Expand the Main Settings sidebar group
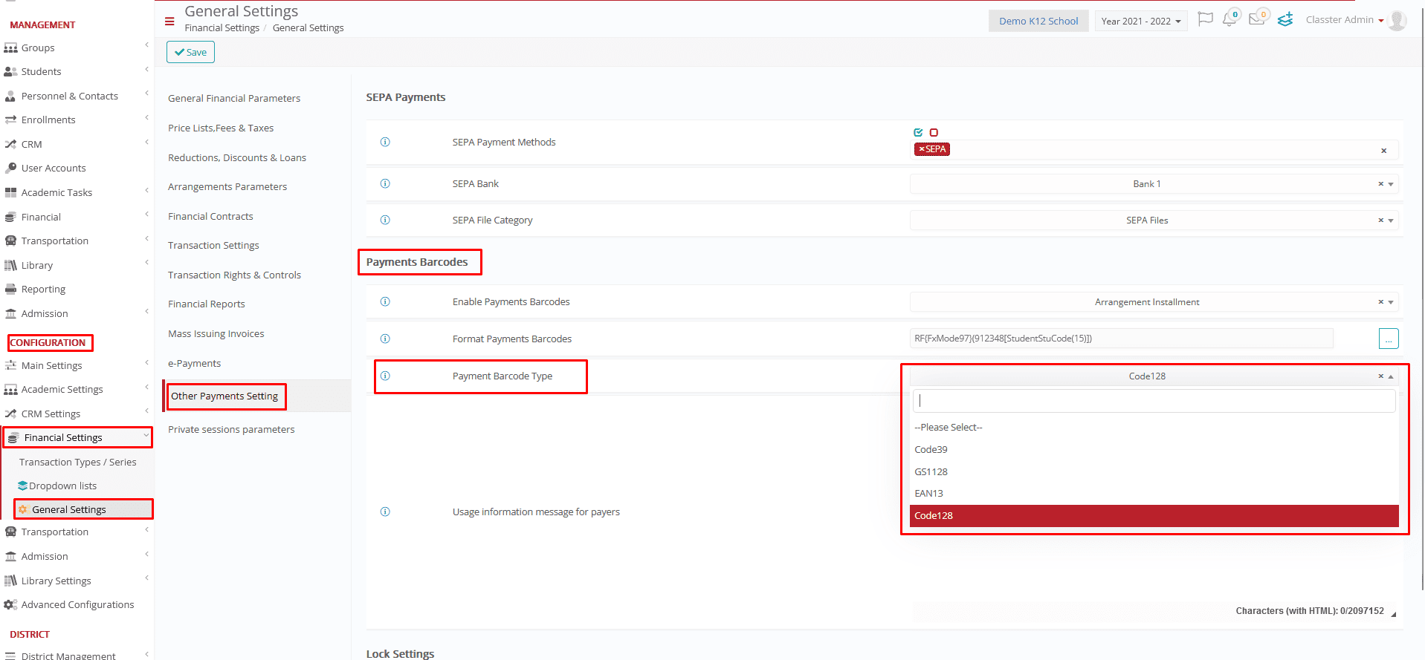Viewport: 1425px width, 660px height. pos(77,365)
